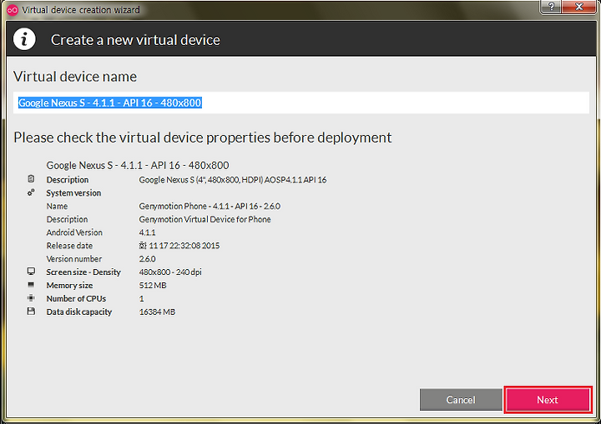Click the 'Virtual device creation wizard' window title
This screenshot has height=424, width=601.
81,10
